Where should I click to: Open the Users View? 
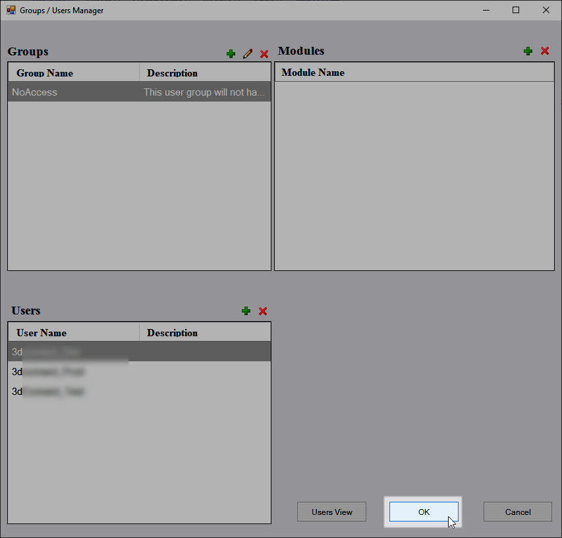331,512
